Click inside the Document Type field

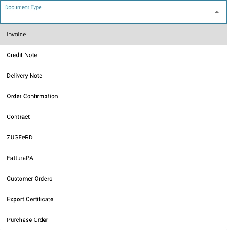pyautogui.click(x=113, y=12)
